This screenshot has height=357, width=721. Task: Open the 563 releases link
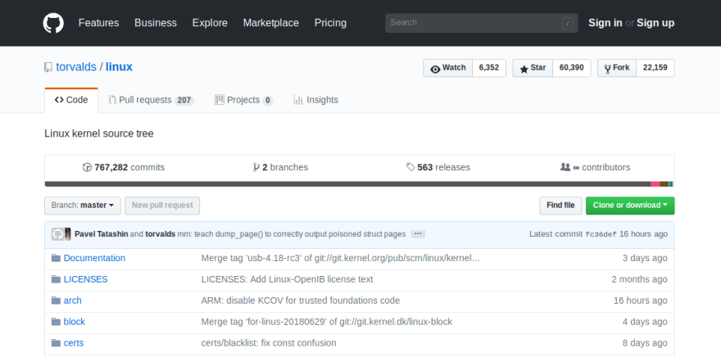click(438, 167)
